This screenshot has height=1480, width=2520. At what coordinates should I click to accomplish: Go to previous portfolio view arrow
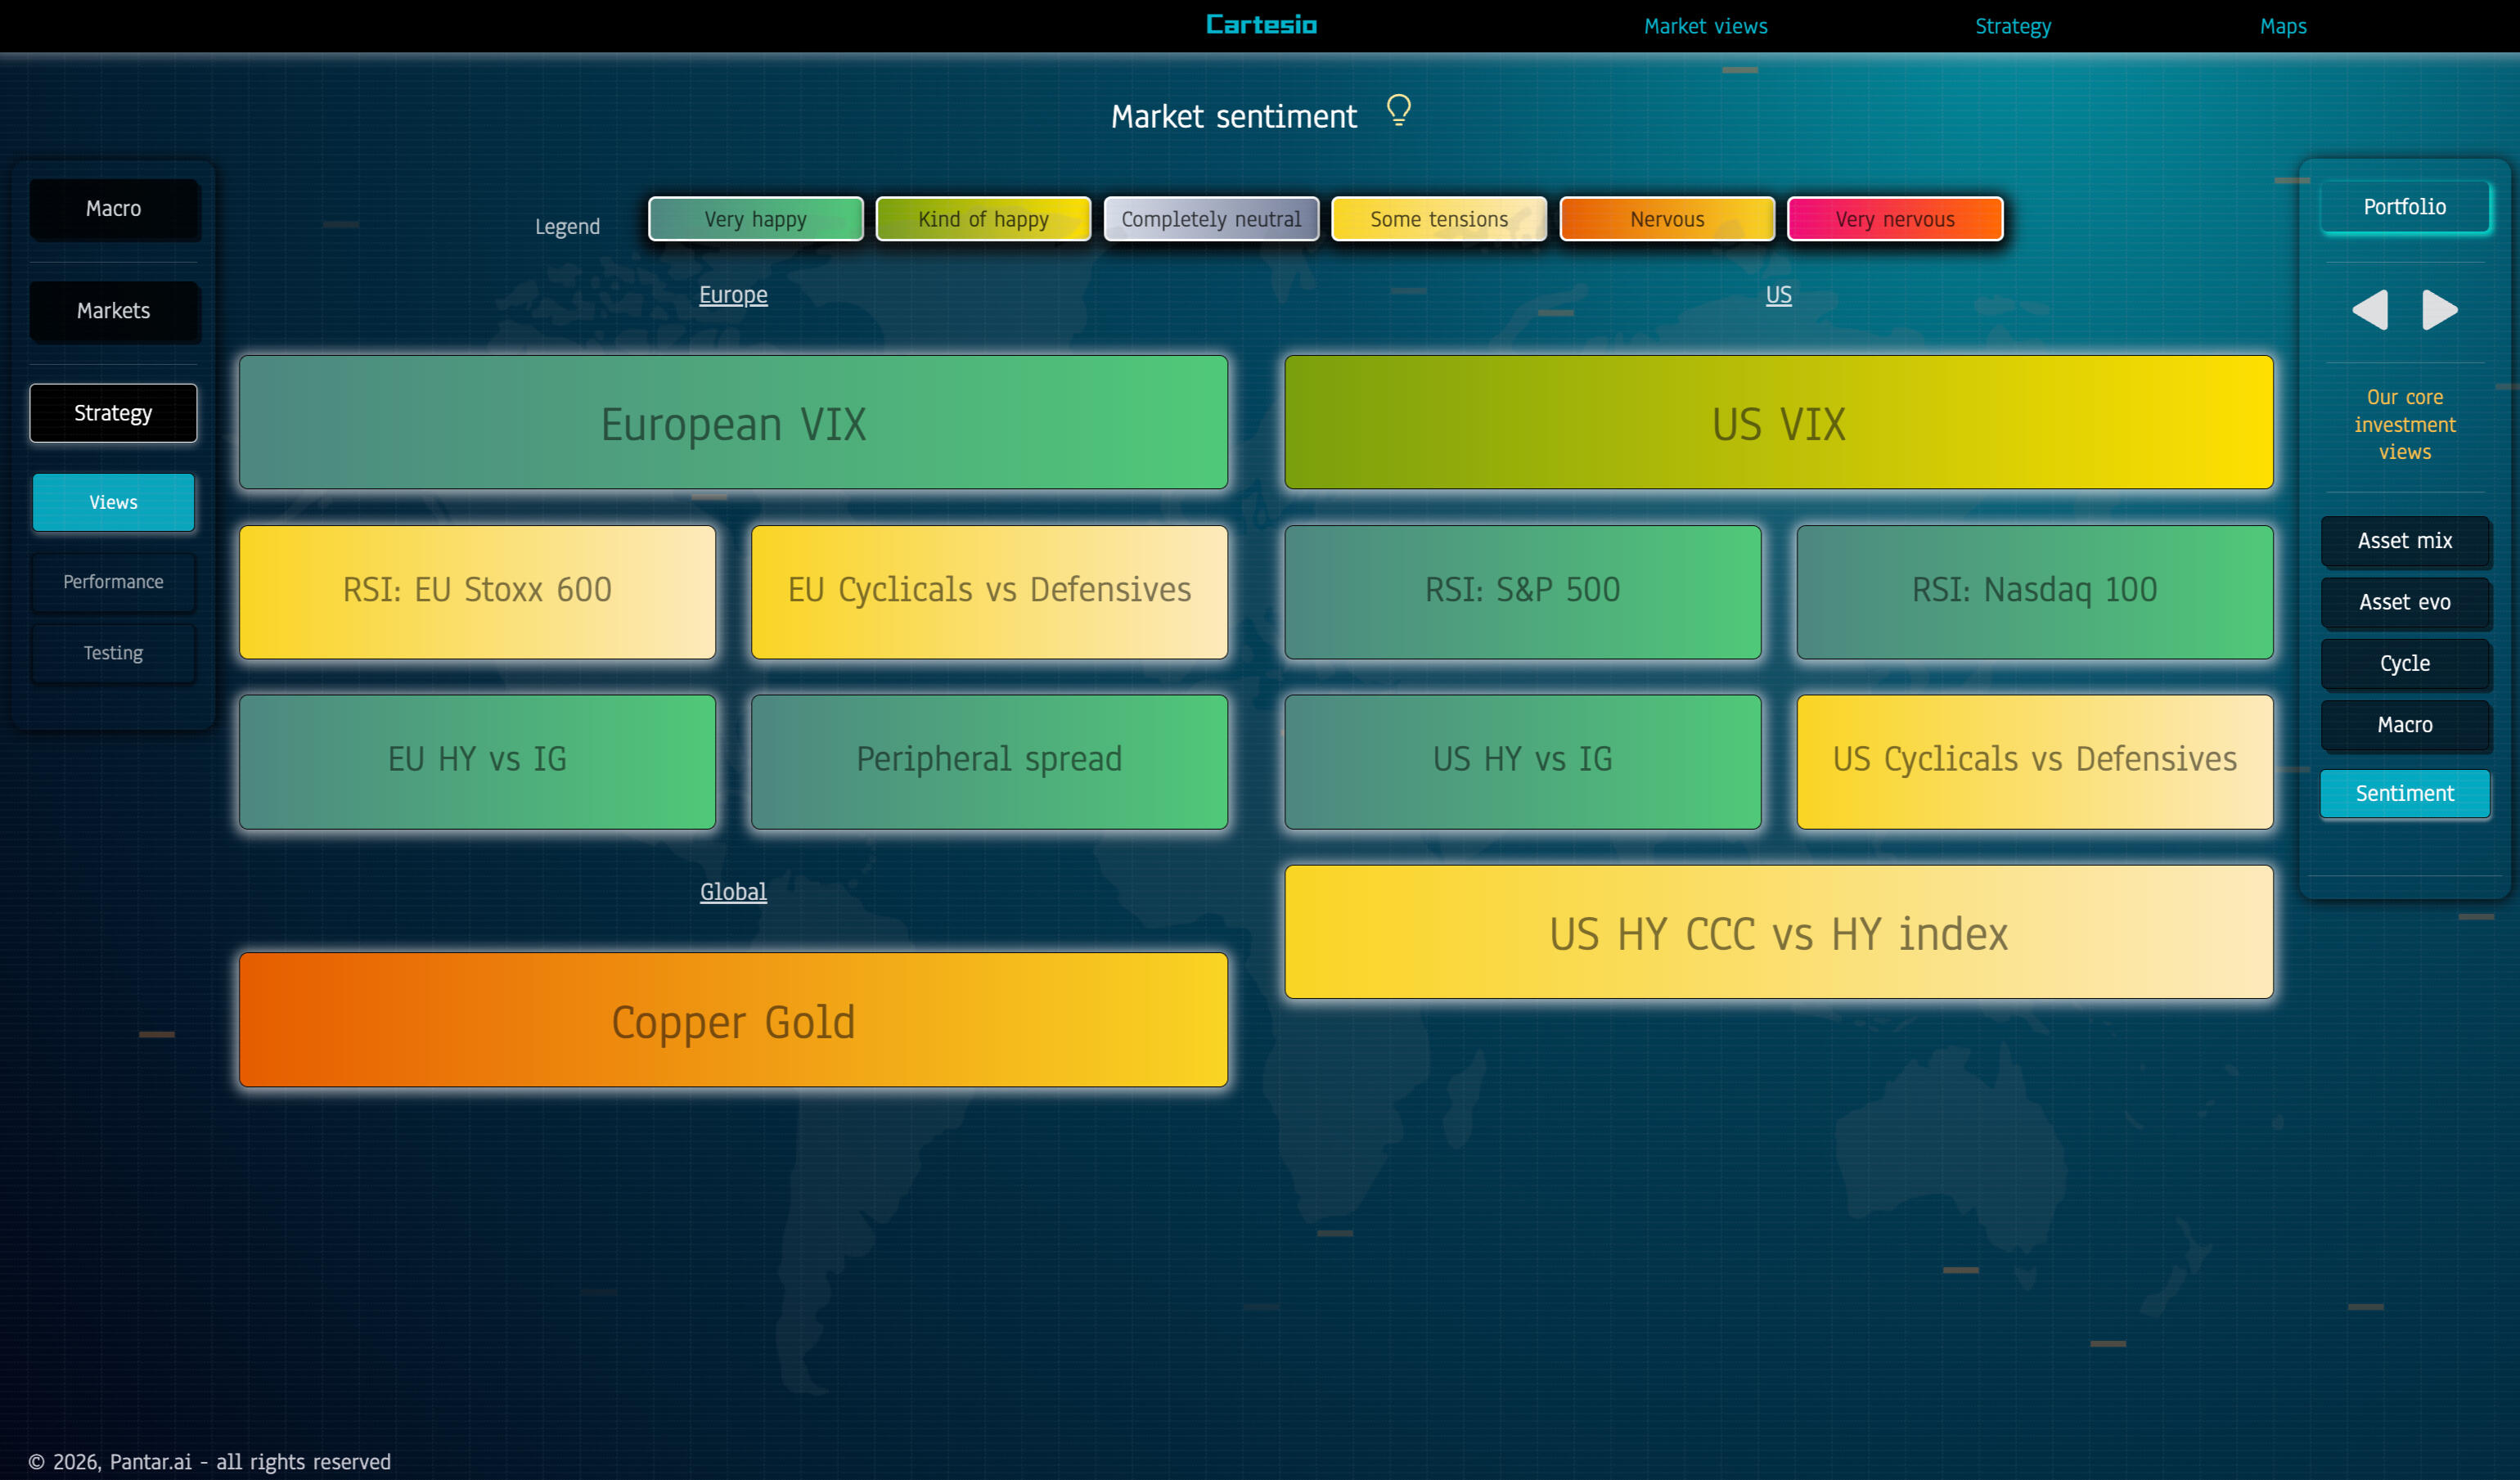tap(2369, 310)
